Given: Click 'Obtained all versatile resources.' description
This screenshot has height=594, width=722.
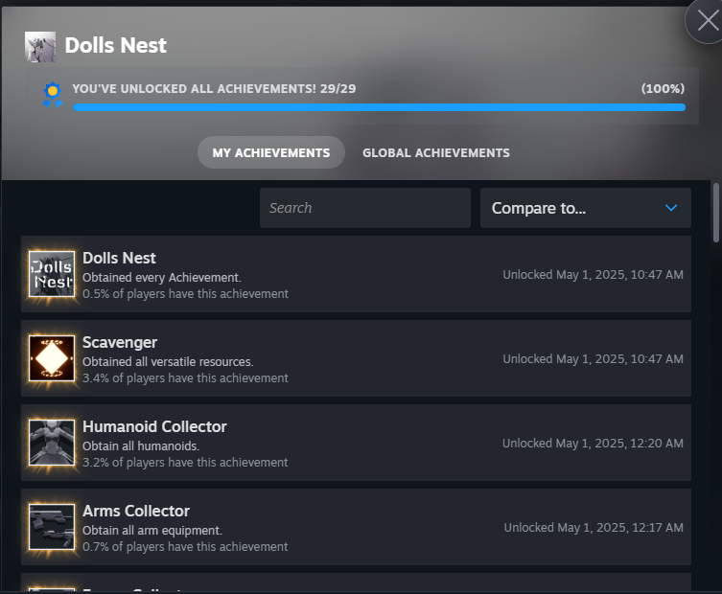Looking at the screenshot, I should click(168, 361).
